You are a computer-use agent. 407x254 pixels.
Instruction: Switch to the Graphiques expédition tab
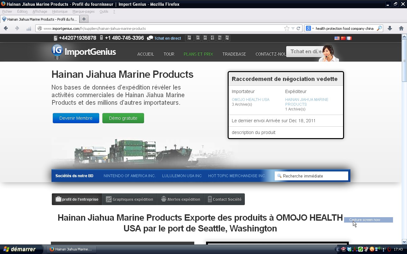pos(129,199)
